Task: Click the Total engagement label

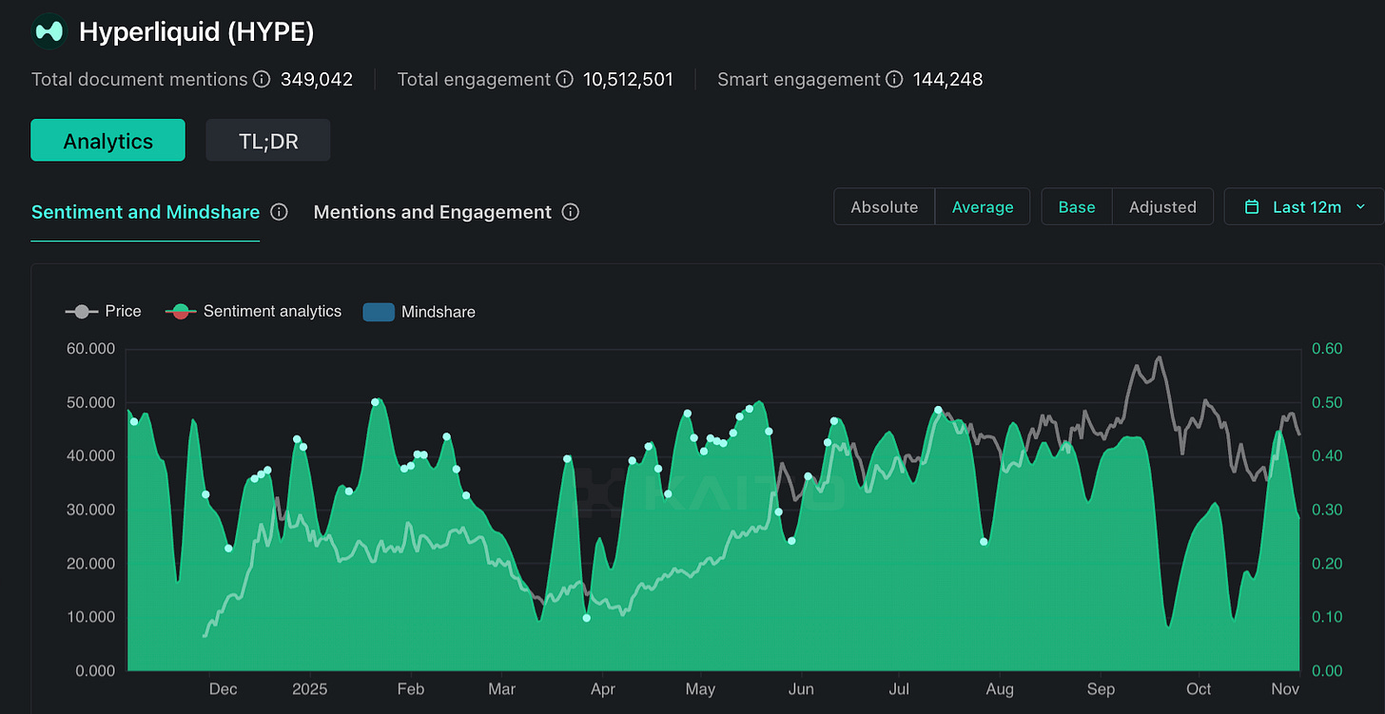Action: point(474,80)
